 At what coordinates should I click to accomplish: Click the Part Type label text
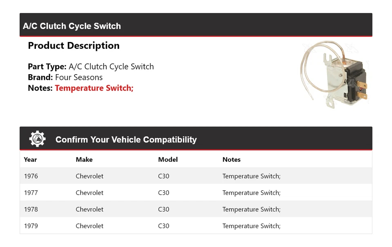coord(47,67)
